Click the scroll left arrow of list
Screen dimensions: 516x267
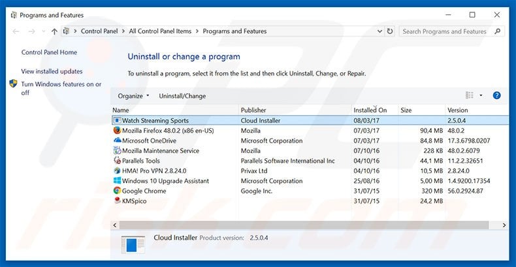(114, 225)
